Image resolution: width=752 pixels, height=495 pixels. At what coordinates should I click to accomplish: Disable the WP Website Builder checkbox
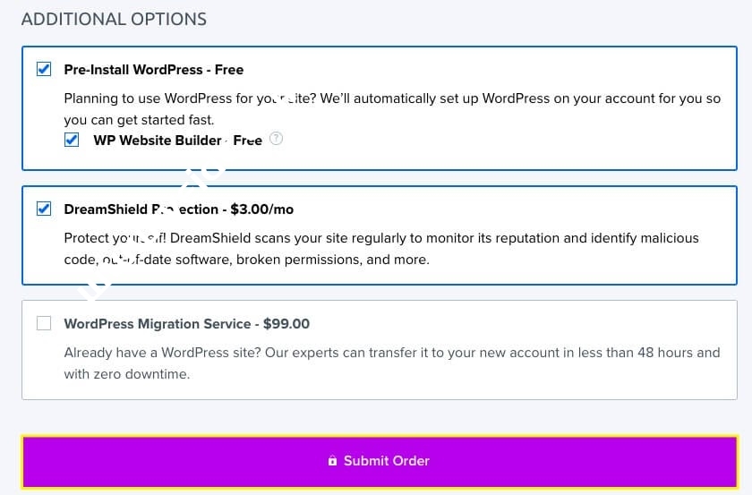73,140
